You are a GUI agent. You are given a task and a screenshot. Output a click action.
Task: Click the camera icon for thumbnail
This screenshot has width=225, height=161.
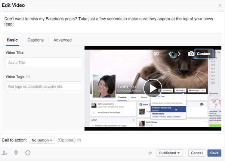191,54
